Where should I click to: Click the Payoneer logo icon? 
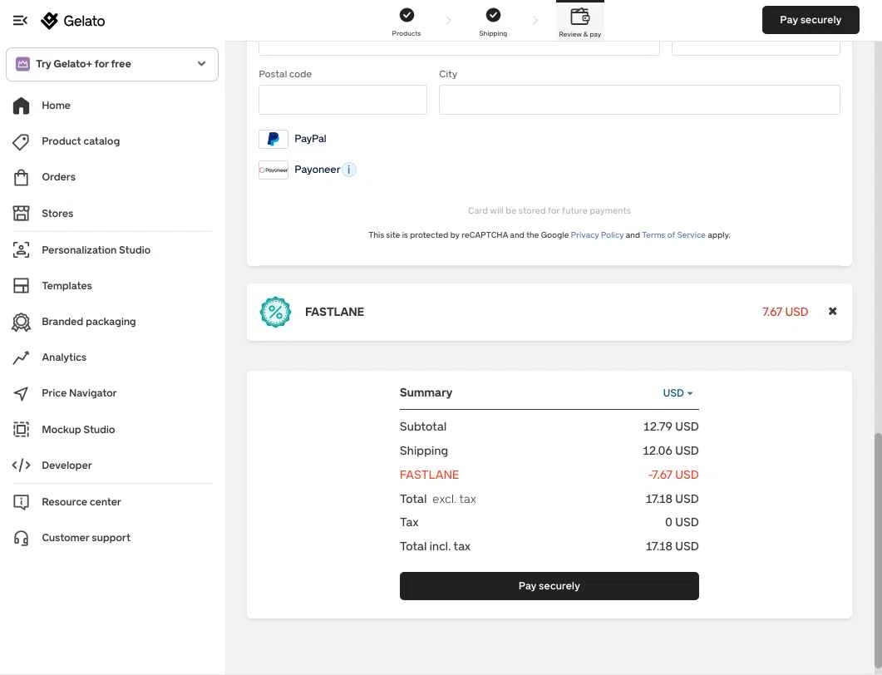[x=273, y=170]
